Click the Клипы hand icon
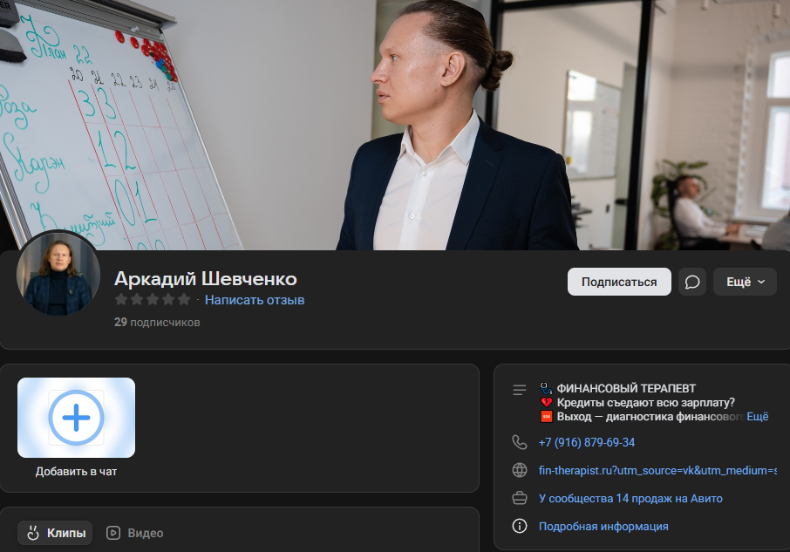The width and height of the screenshot is (790, 552). tap(33, 533)
